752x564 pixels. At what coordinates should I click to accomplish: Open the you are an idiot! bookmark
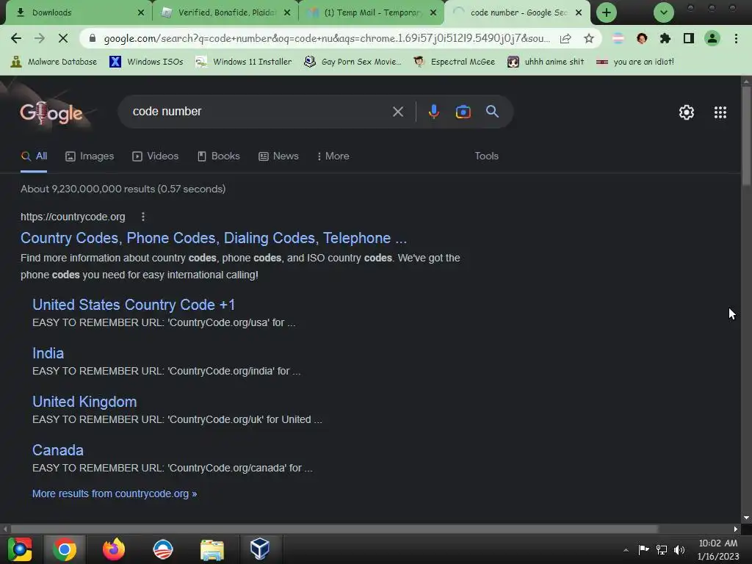pyautogui.click(x=635, y=62)
